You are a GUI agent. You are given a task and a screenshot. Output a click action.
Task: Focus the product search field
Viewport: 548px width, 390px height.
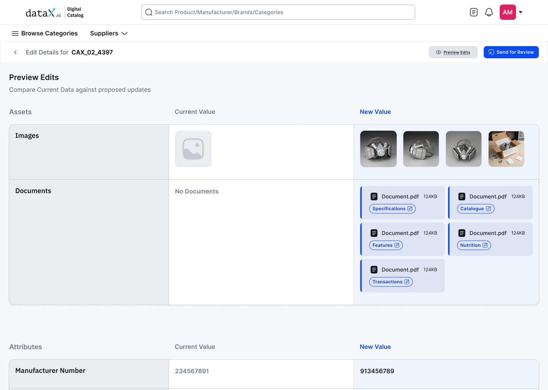pos(278,12)
